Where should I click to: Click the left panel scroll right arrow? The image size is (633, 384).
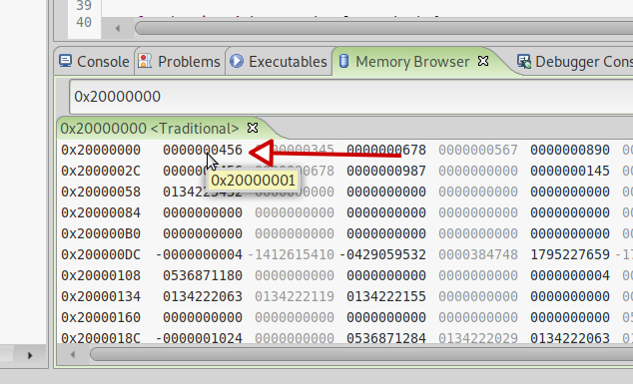pos(30,356)
